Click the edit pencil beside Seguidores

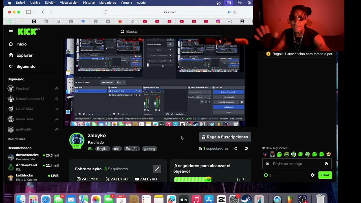pyautogui.click(x=157, y=169)
